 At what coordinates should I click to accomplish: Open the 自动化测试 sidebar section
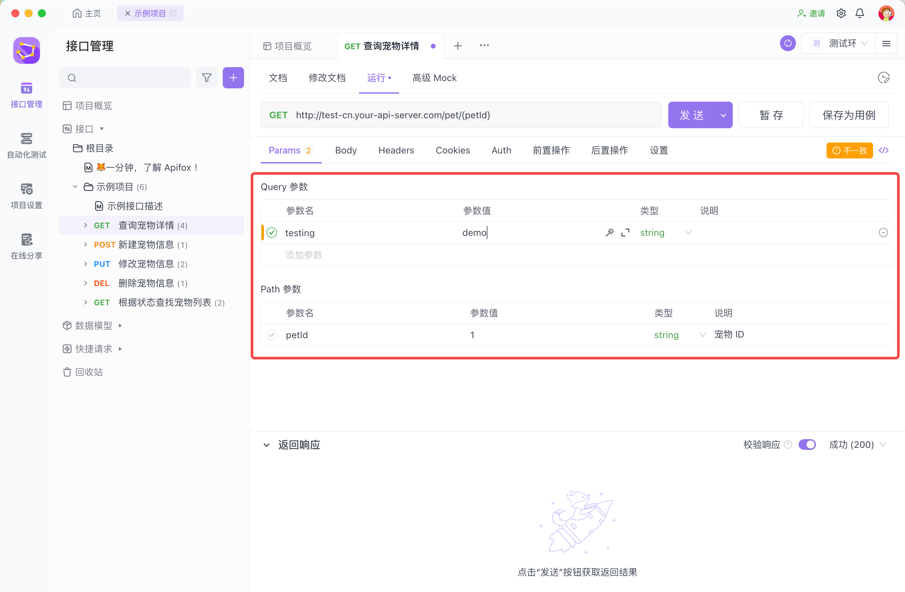[x=26, y=146]
